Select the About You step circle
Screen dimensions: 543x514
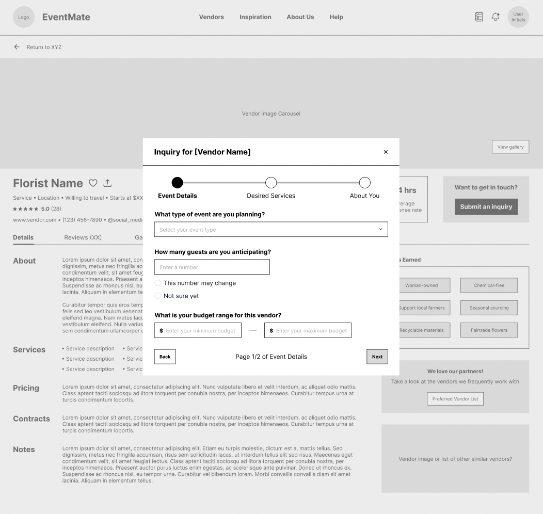364,182
